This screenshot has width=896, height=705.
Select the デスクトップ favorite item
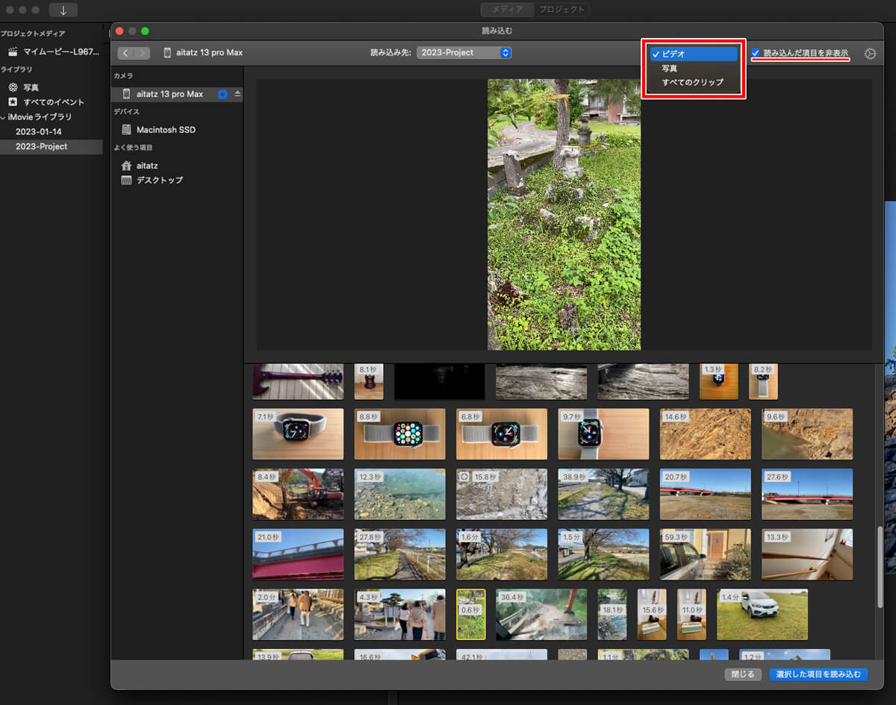coord(159,181)
